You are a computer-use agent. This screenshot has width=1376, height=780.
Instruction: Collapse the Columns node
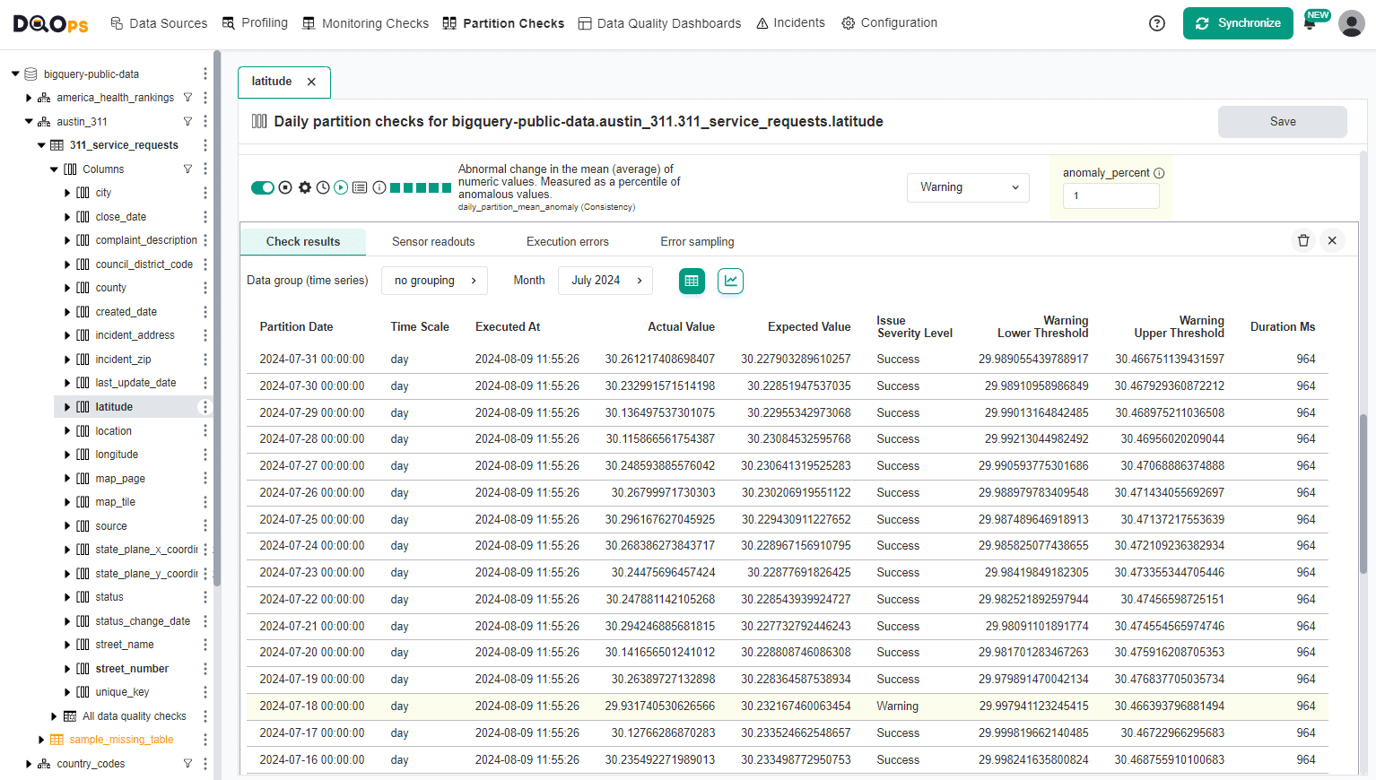54,169
